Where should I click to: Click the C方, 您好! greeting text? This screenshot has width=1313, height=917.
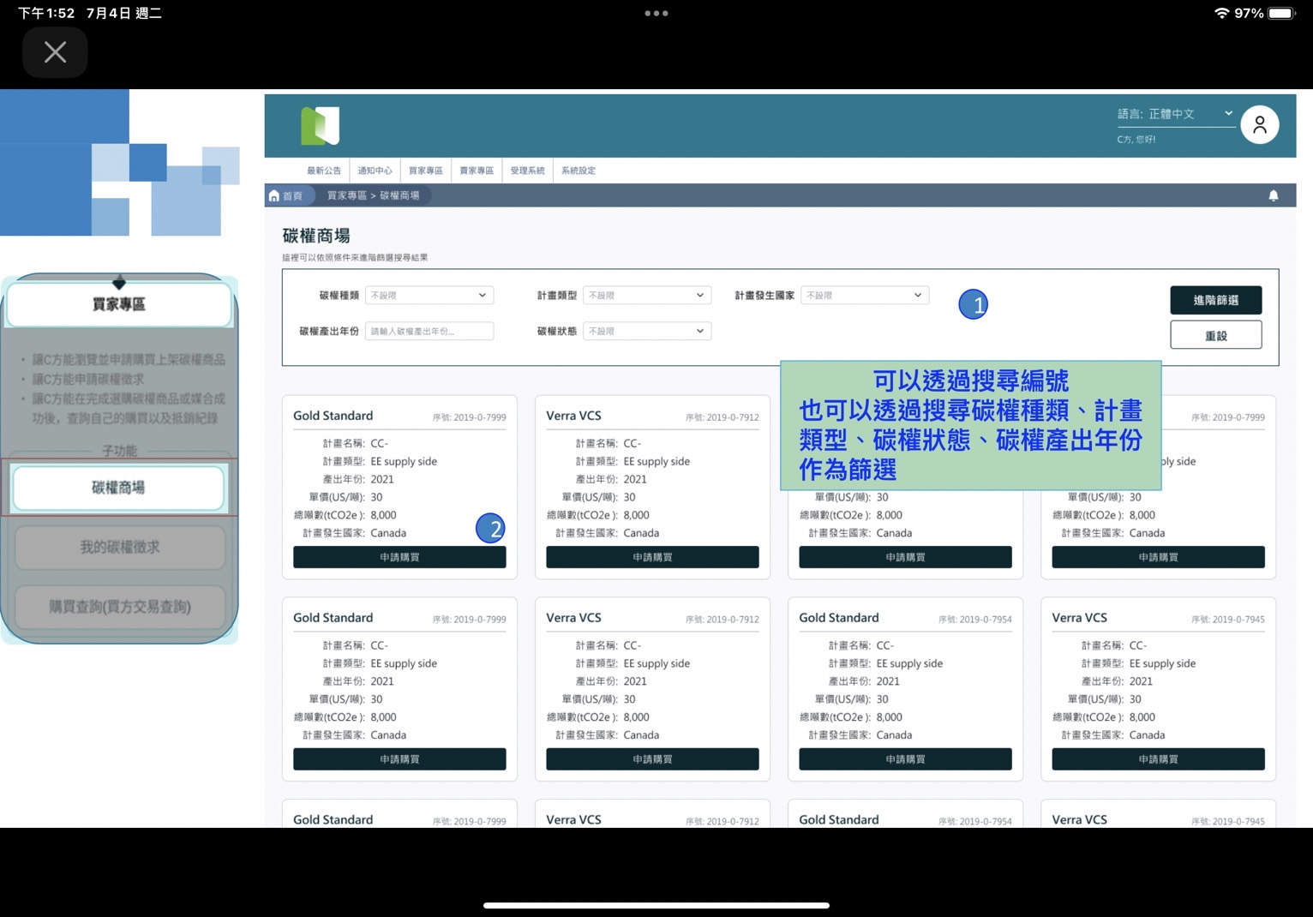(x=1136, y=139)
